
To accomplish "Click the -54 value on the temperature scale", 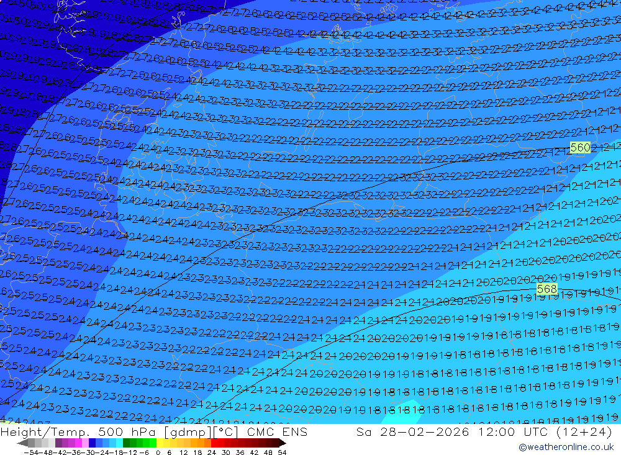I will (x=31, y=453).
